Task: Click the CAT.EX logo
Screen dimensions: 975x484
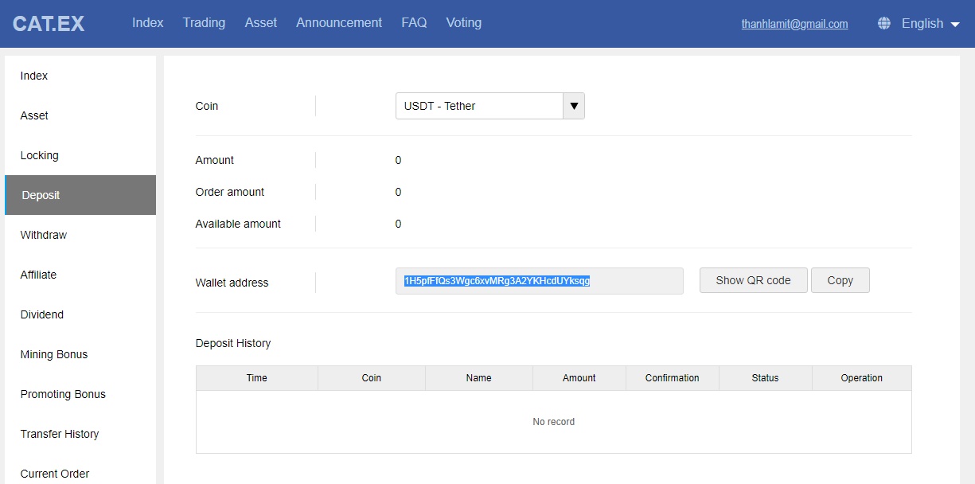Action: point(49,24)
